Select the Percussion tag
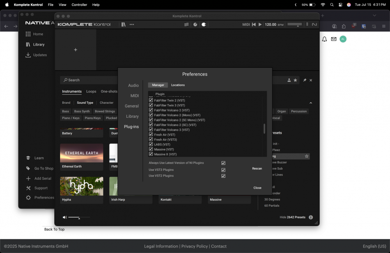 click(299, 111)
